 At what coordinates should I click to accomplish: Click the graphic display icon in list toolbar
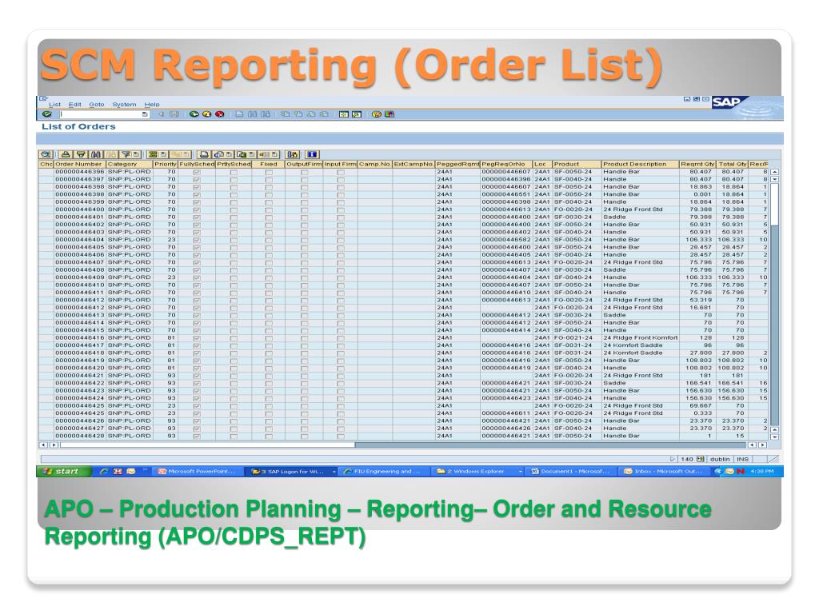[292, 154]
